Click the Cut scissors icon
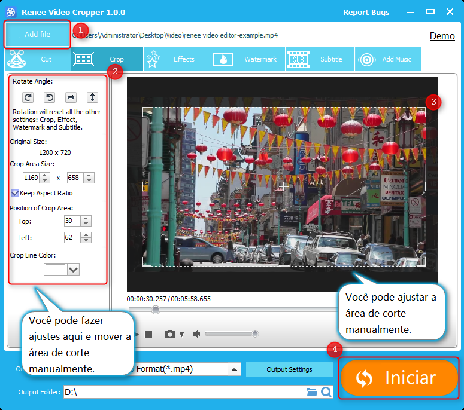 (17, 59)
